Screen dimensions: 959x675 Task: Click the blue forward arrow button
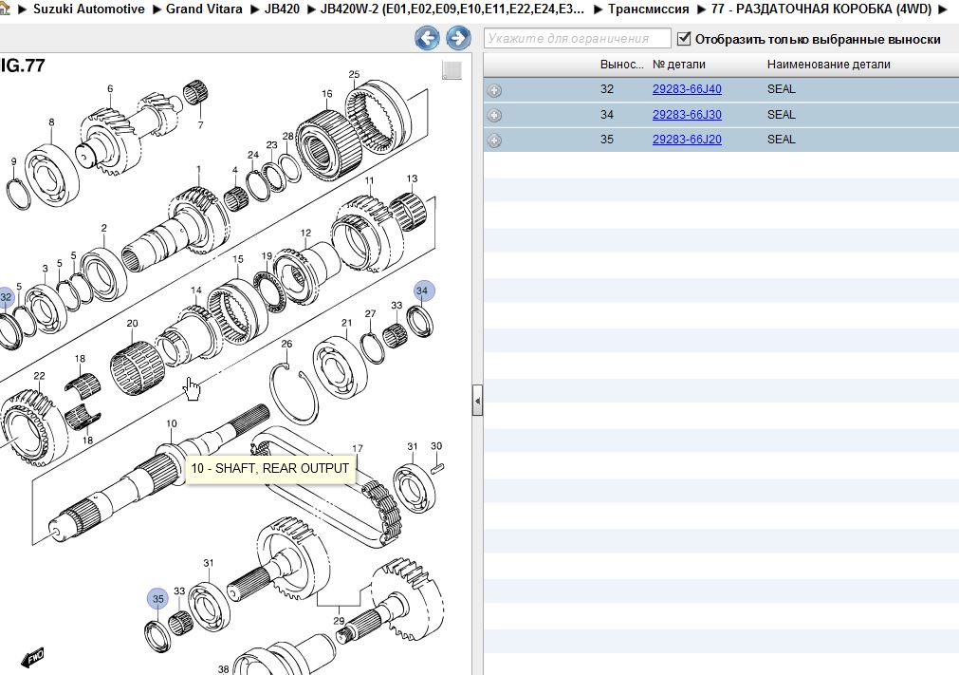click(x=458, y=38)
